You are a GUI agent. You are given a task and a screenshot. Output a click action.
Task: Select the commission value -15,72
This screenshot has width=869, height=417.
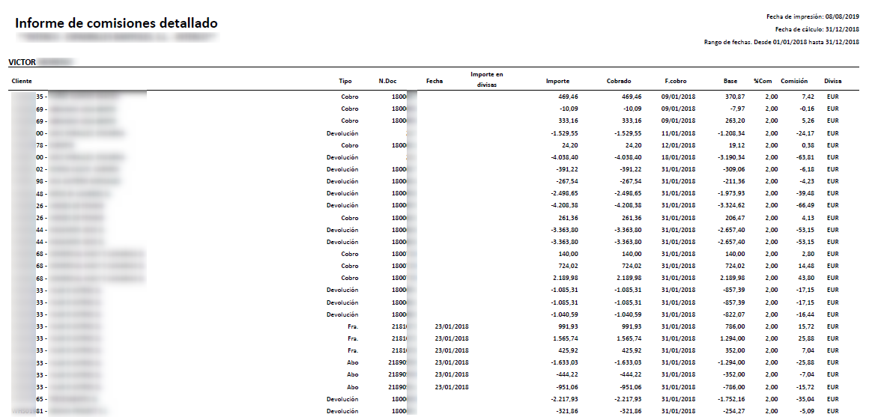tap(804, 387)
